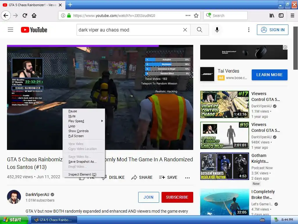Click the JOIN membership button
This screenshot has height=224, width=298.
(149, 197)
